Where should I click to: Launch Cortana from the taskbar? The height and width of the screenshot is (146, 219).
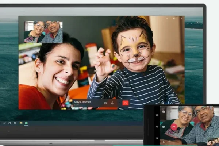(9, 123)
